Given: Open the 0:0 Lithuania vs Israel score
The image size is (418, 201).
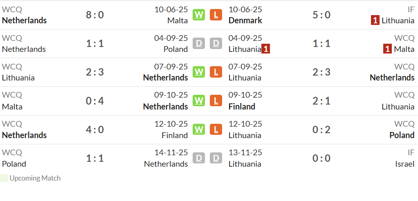Looking at the screenshot, I should coord(321,159).
